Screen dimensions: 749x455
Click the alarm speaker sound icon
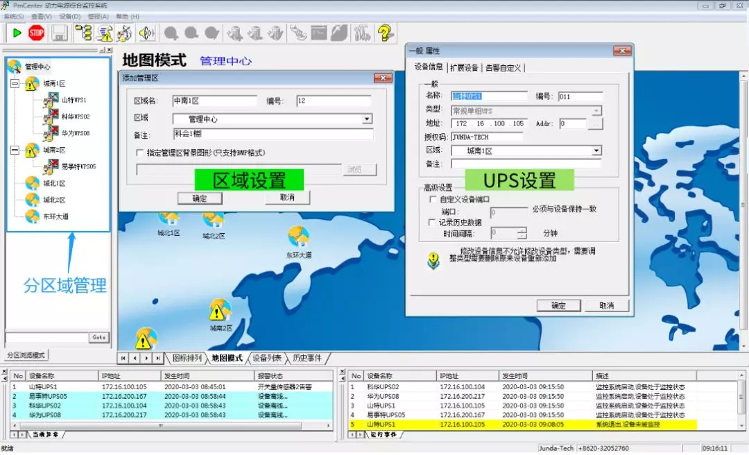146,33
